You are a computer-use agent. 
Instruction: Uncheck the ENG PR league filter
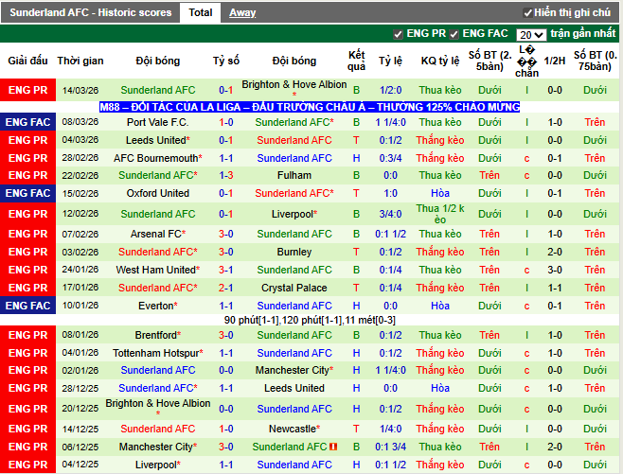tap(399, 34)
